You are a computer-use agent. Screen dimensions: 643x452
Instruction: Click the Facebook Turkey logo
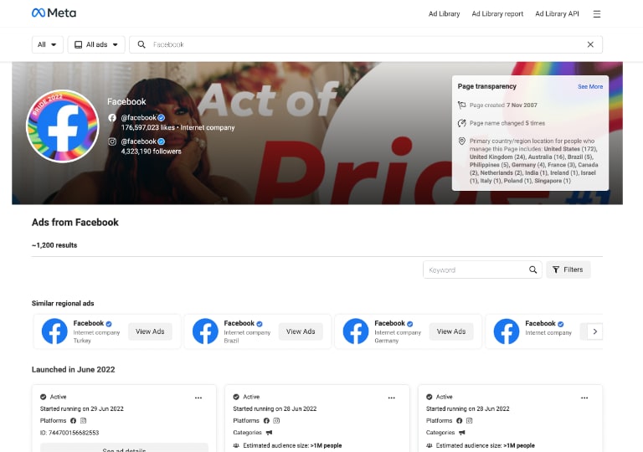tap(54, 331)
